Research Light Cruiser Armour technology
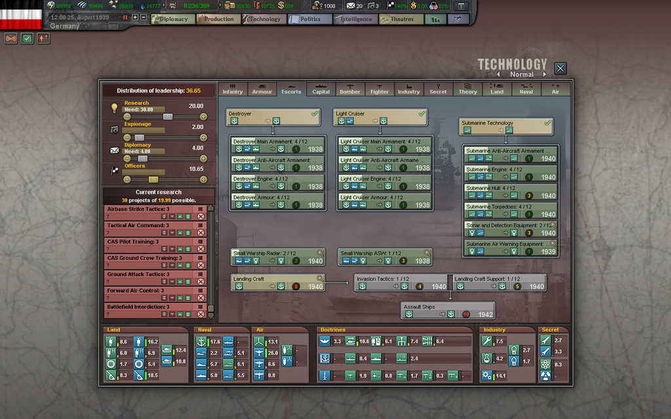671x419 pixels. point(385,202)
